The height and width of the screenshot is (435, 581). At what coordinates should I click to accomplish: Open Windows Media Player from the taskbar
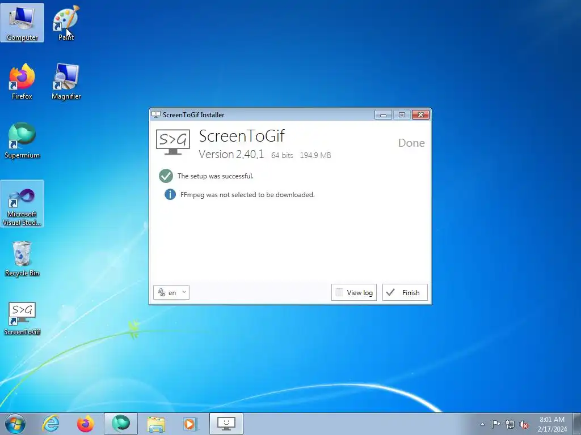(191, 424)
